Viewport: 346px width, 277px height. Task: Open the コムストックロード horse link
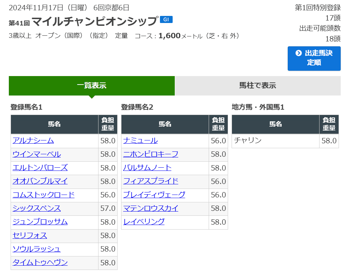(43, 195)
